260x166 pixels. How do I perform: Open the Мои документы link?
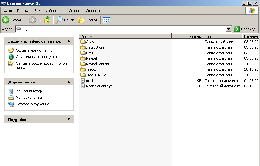pos(29,98)
